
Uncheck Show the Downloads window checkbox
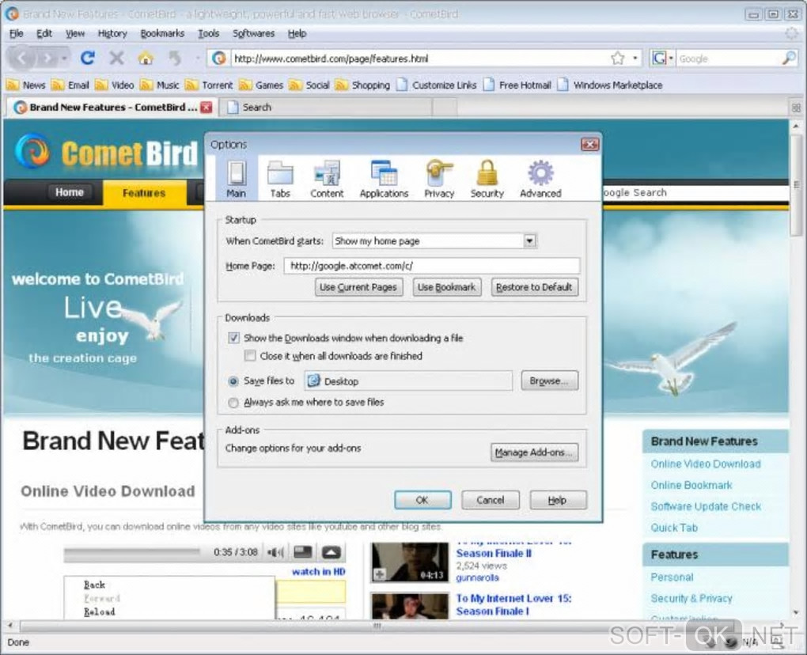233,338
